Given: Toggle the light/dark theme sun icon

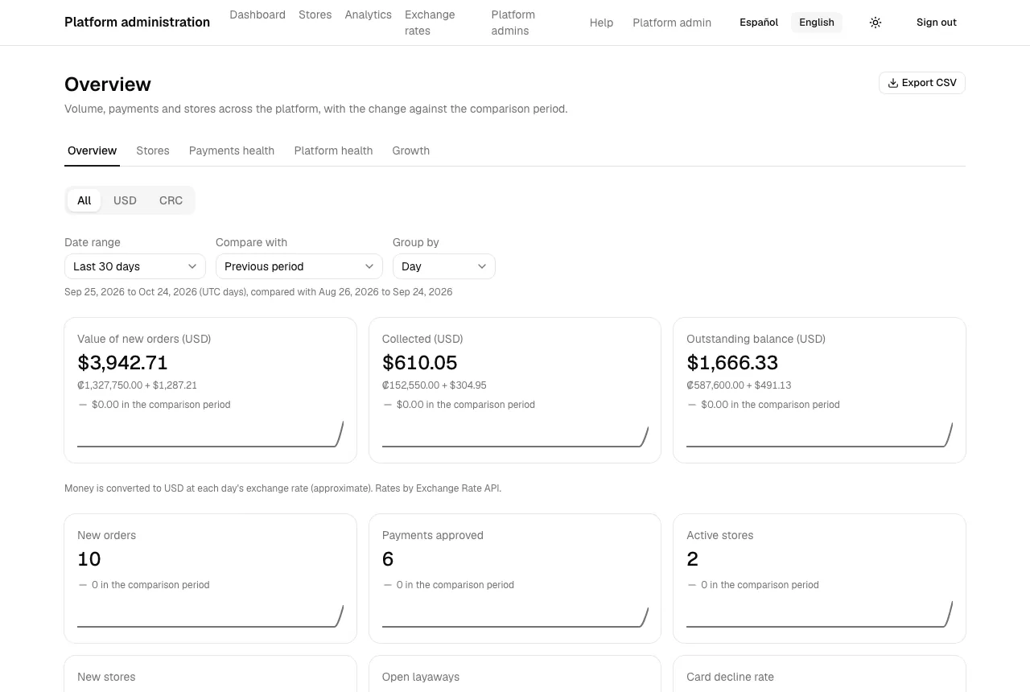Looking at the screenshot, I should [875, 23].
